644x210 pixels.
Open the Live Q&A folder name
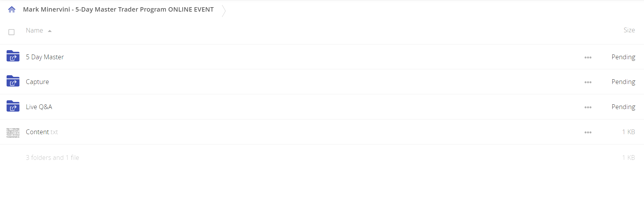coord(39,107)
